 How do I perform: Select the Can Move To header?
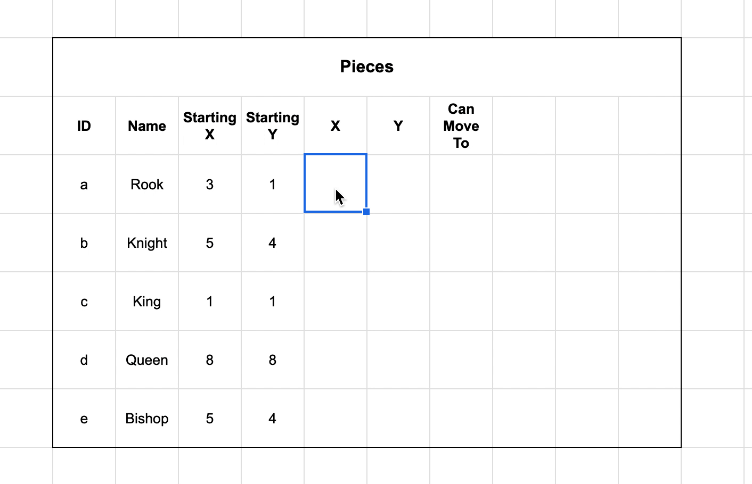pos(461,126)
